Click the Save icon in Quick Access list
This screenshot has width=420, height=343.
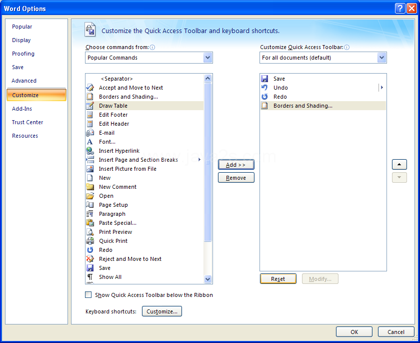[x=264, y=79]
